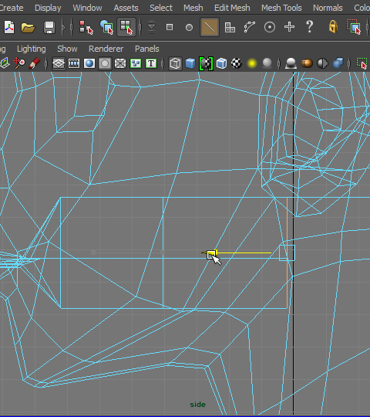Open the Assets menu
Viewport: 370px width, 417px height.
(126, 8)
